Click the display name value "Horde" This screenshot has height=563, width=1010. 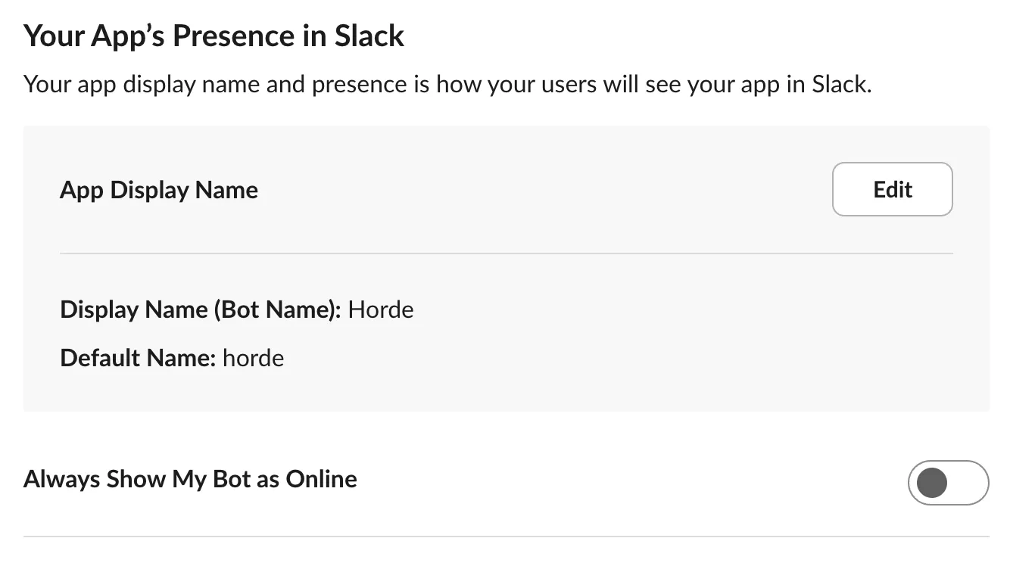381,309
